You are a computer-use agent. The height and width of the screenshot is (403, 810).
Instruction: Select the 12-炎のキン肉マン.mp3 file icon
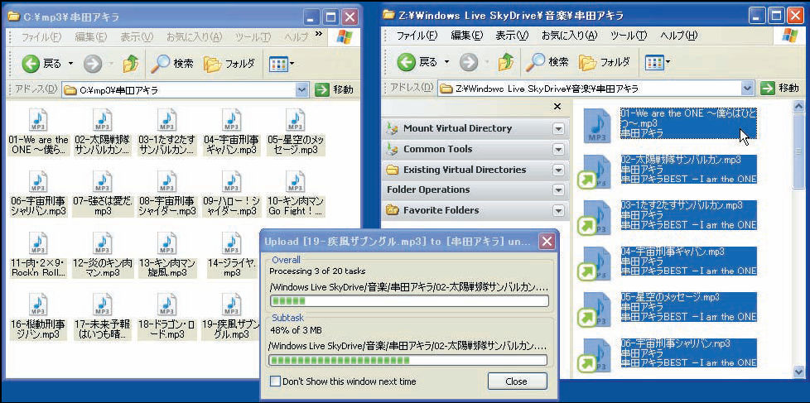tap(102, 243)
